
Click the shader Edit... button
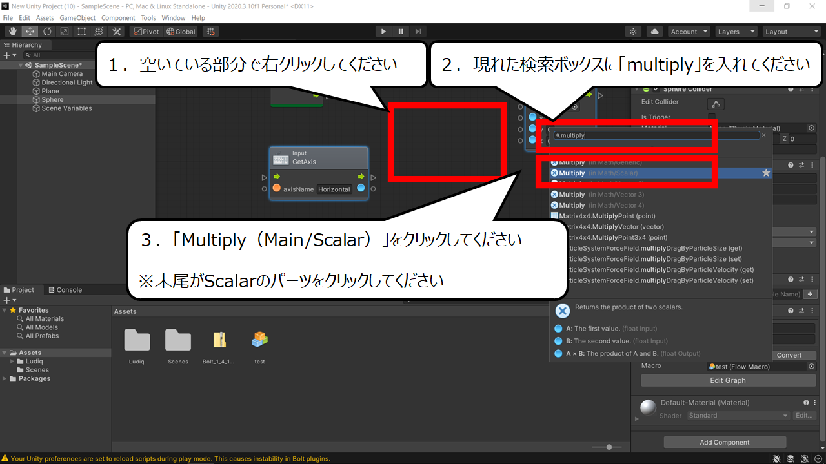coord(805,416)
